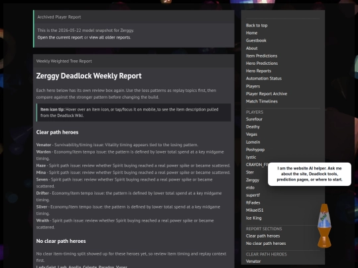
Task: Open the Players page link
Action: point(253,86)
